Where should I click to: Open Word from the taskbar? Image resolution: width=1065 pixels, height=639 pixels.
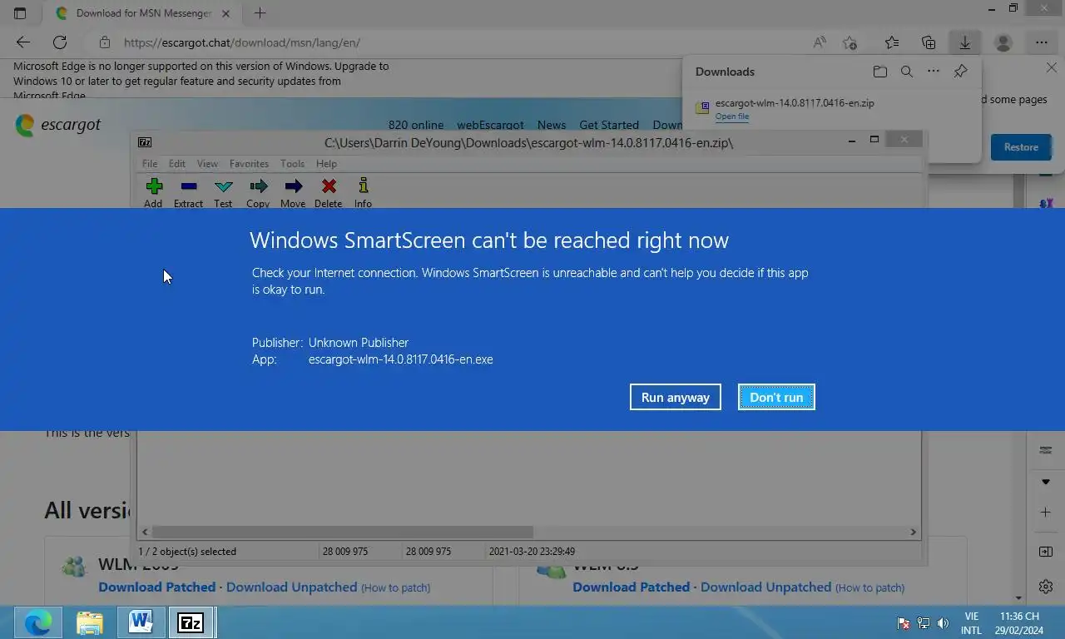click(x=140, y=622)
